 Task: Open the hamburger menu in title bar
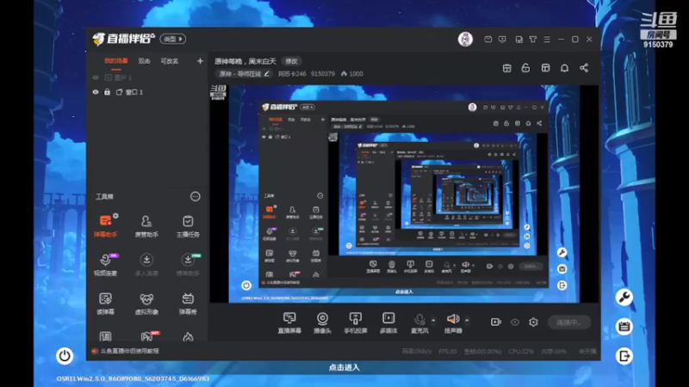pos(547,39)
